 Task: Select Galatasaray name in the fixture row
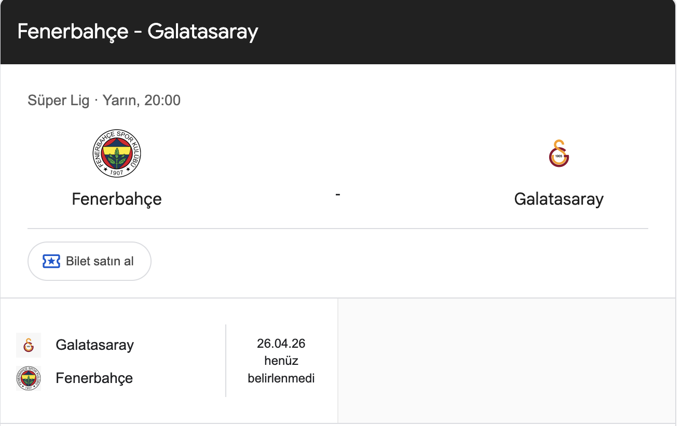[94, 345]
